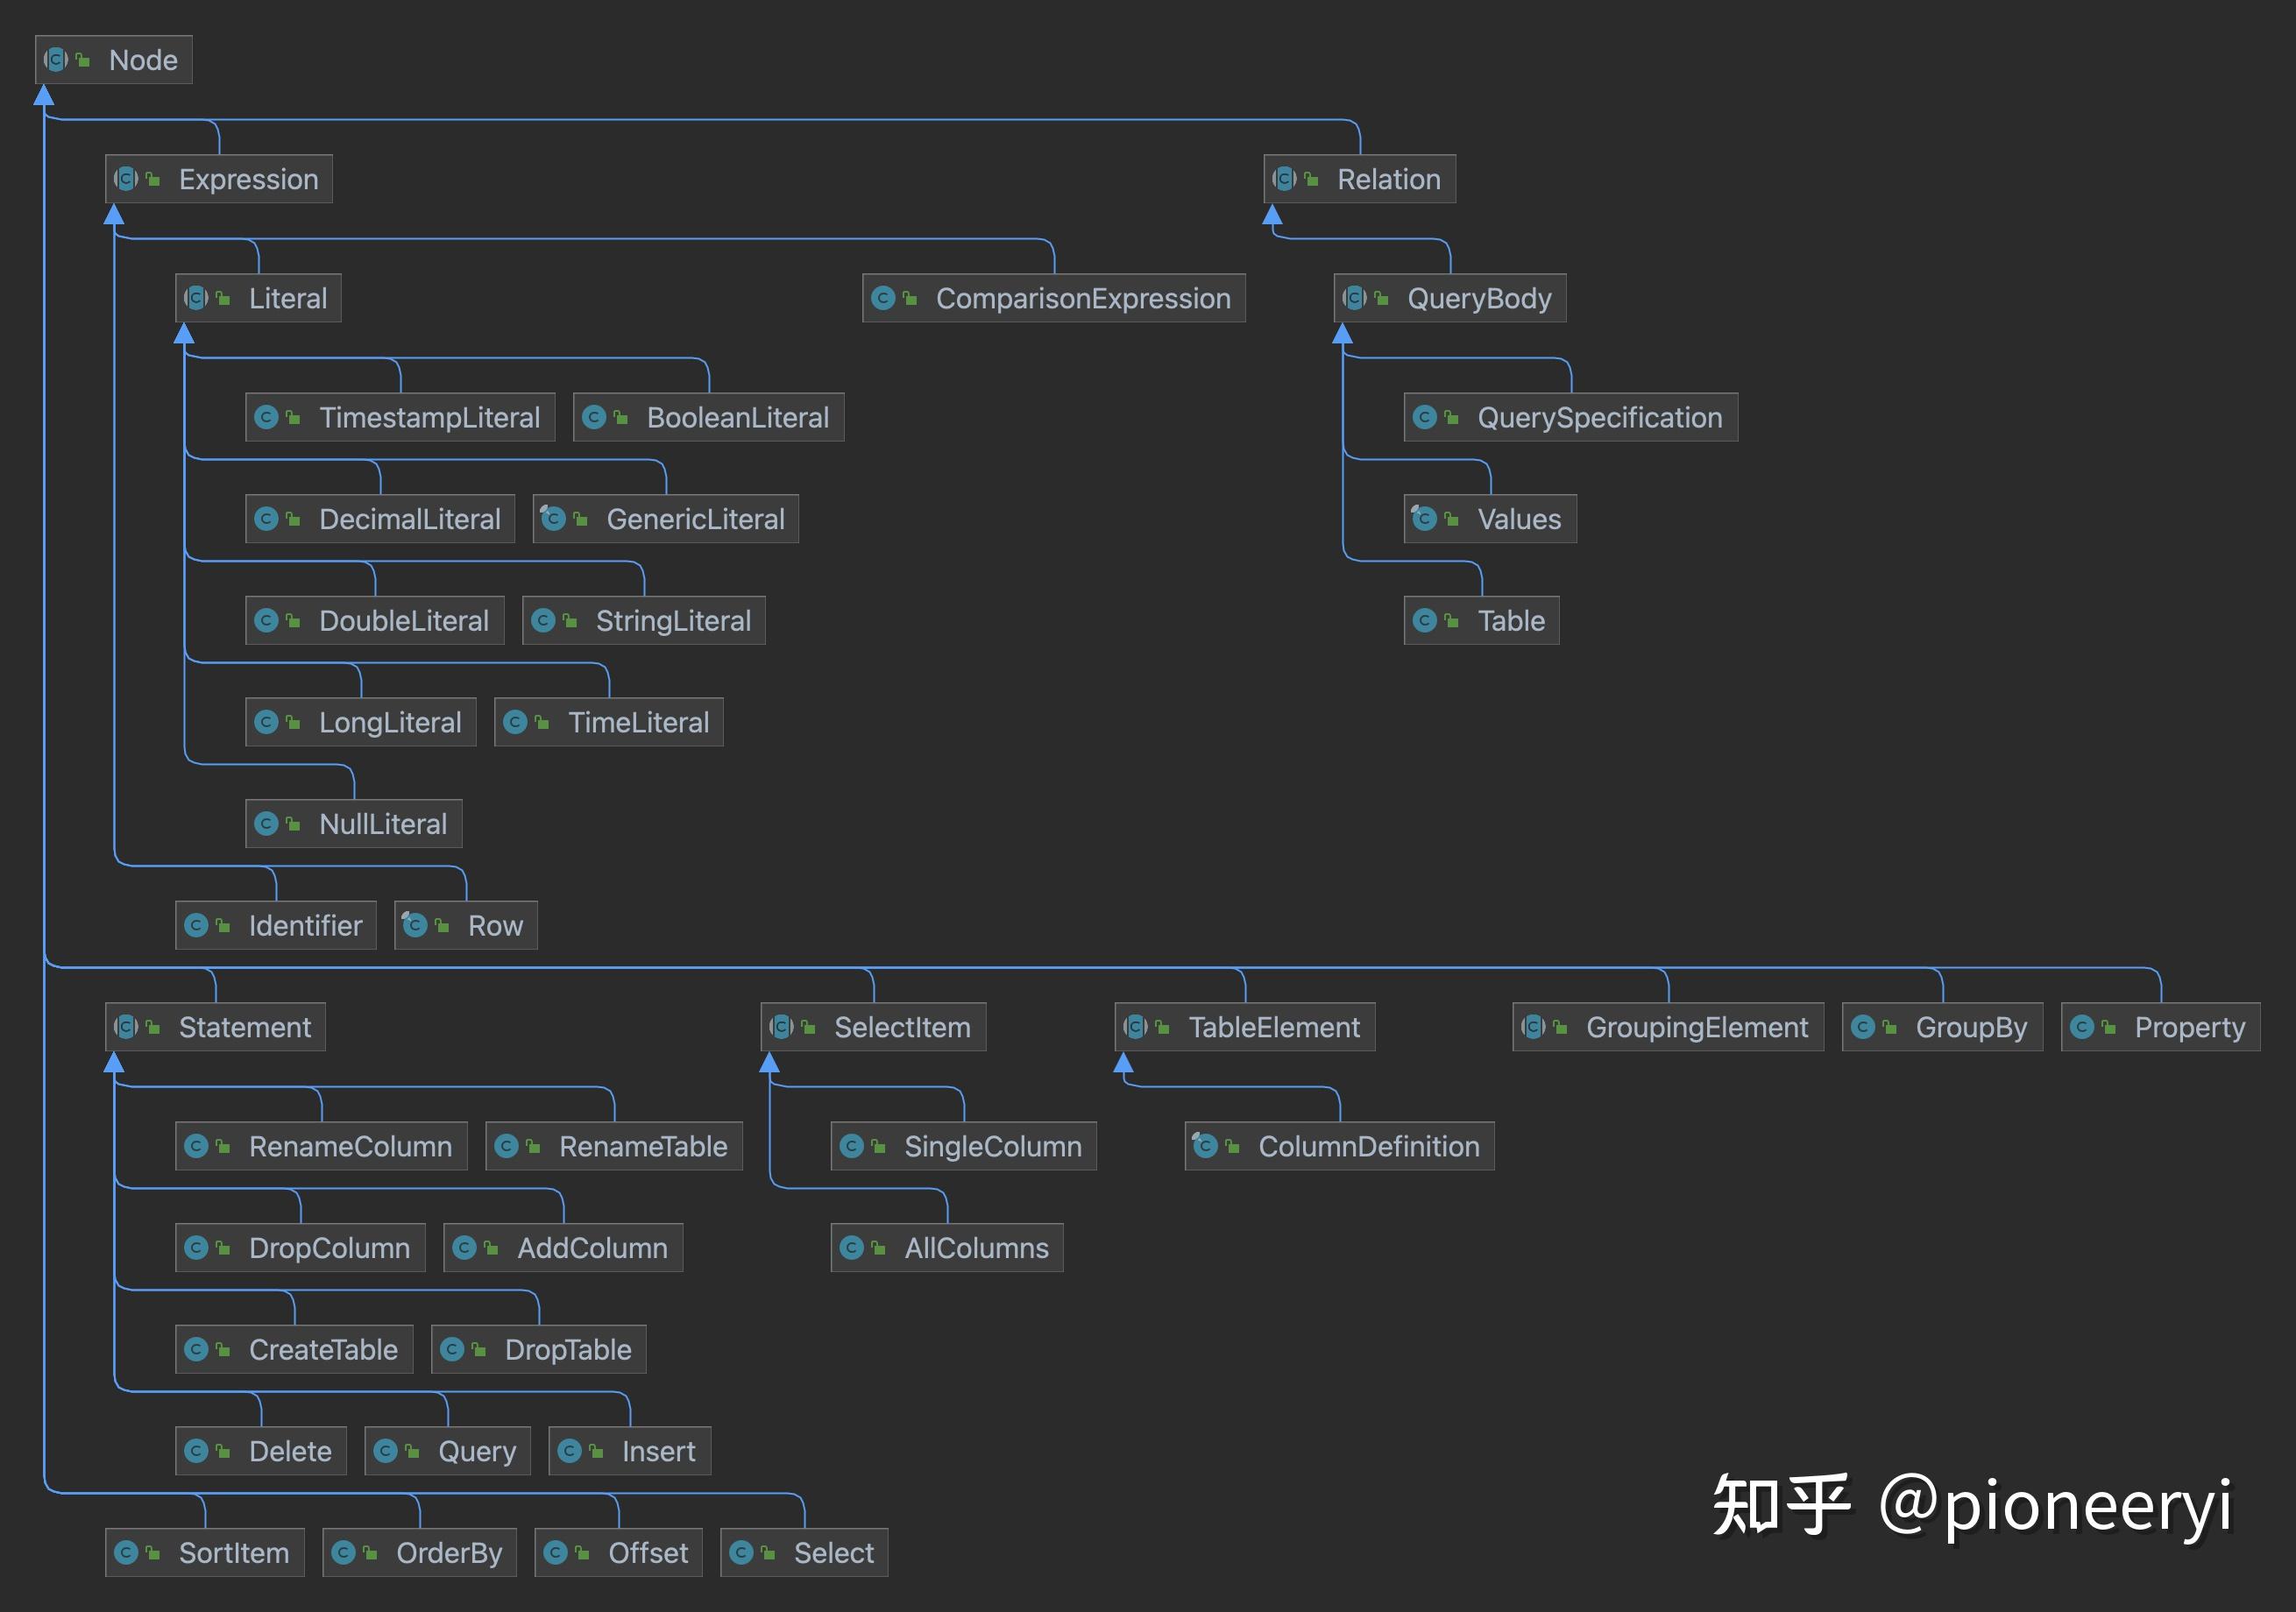
Task: Select the ComparisonExpression class icon
Action: click(x=884, y=298)
